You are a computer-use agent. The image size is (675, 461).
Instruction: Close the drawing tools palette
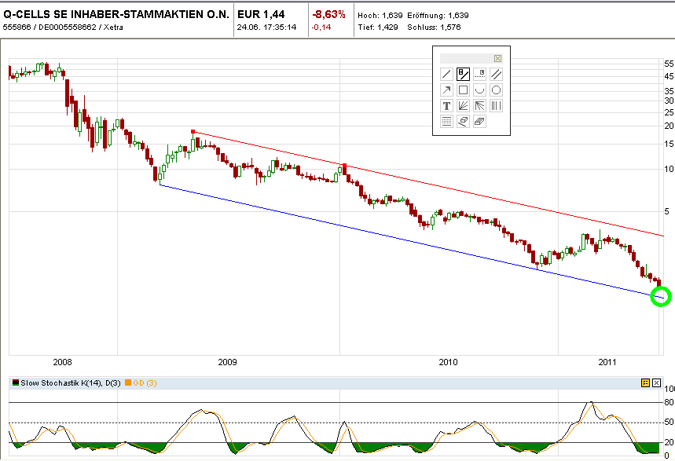point(497,58)
